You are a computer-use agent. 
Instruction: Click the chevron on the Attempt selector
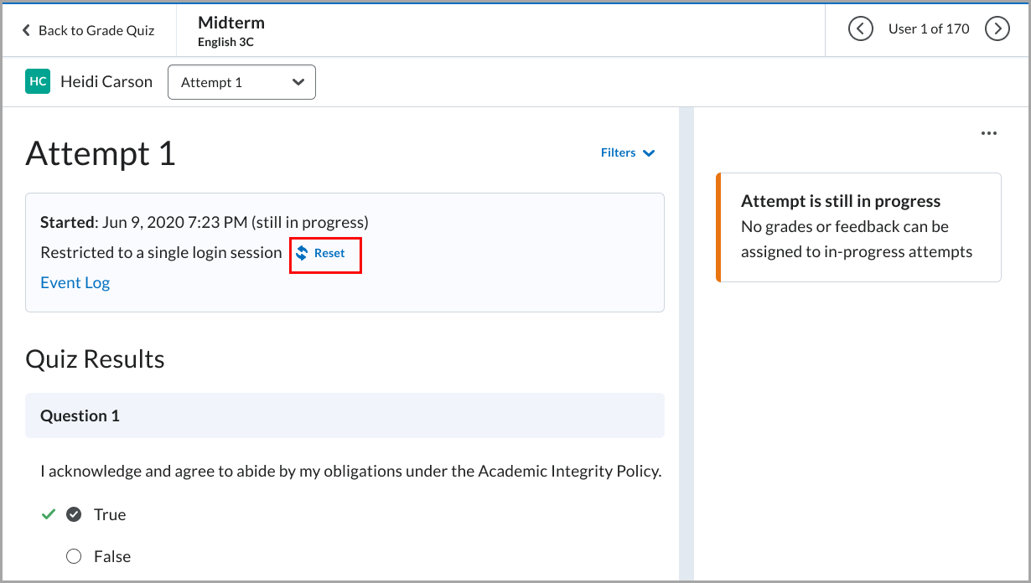point(298,82)
